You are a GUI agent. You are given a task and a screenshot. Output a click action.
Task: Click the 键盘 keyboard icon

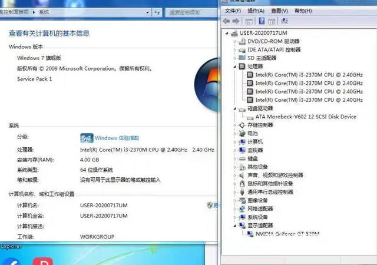pos(242,159)
